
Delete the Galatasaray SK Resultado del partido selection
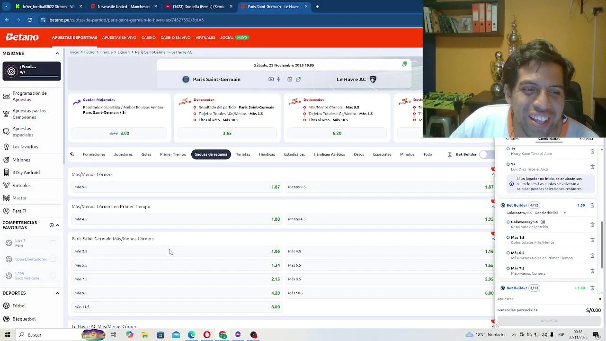click(x=592, y=224)
